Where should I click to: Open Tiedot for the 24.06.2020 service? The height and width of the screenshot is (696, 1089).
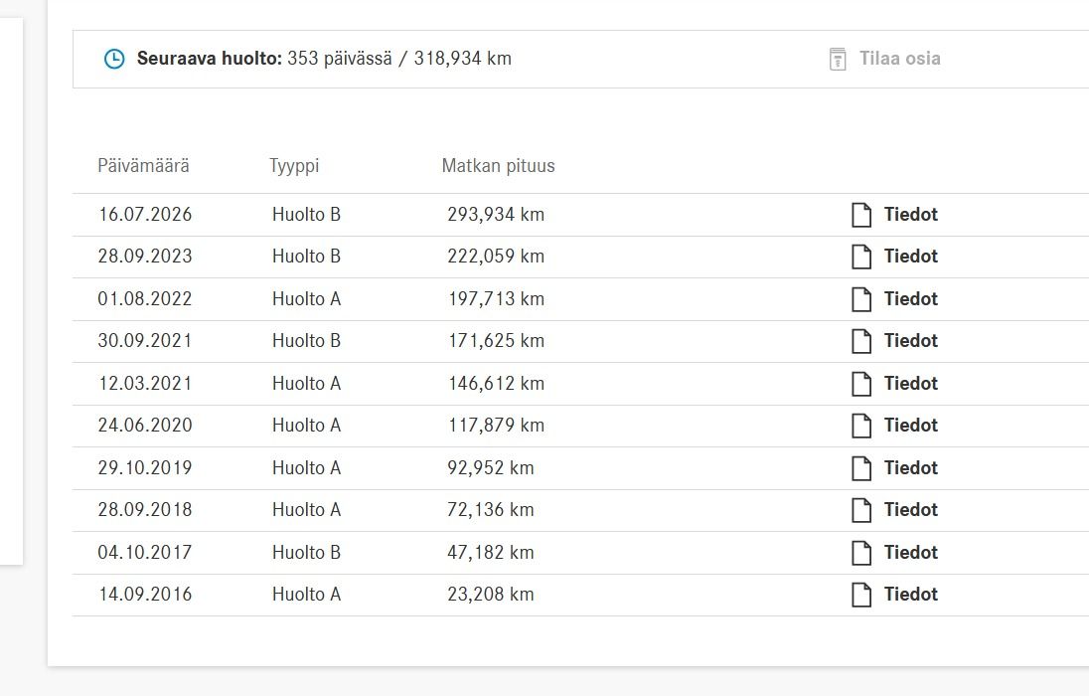pyautogui.click(x=910, y=425)
